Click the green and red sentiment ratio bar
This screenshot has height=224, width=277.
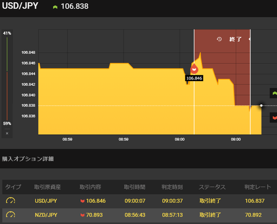(7, 79)
